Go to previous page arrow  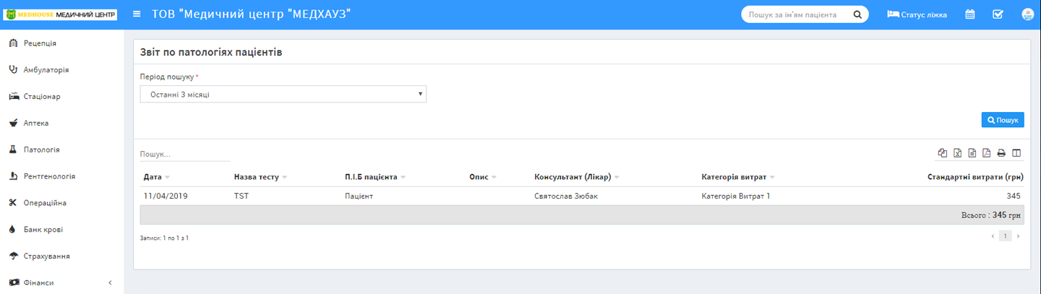[x=992, y=236]
